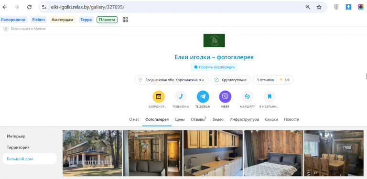This screenshot has height=179, width=367.
Task: Click the Маршрут route icon
Action: pyautogui.click(x=248, y=96)
